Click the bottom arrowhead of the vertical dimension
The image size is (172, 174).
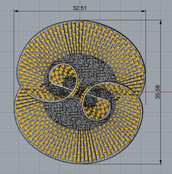tap(161, 162)
